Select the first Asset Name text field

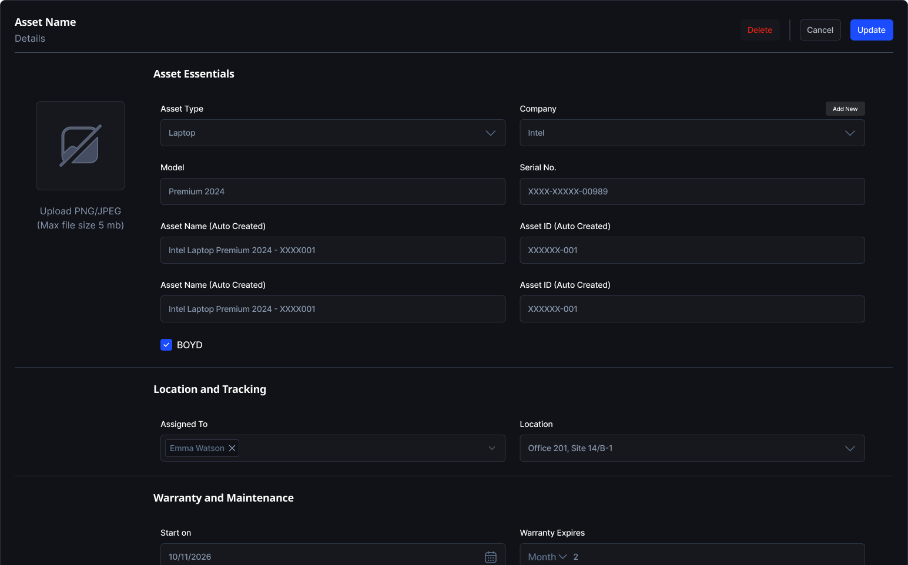[x=333, y=250]
